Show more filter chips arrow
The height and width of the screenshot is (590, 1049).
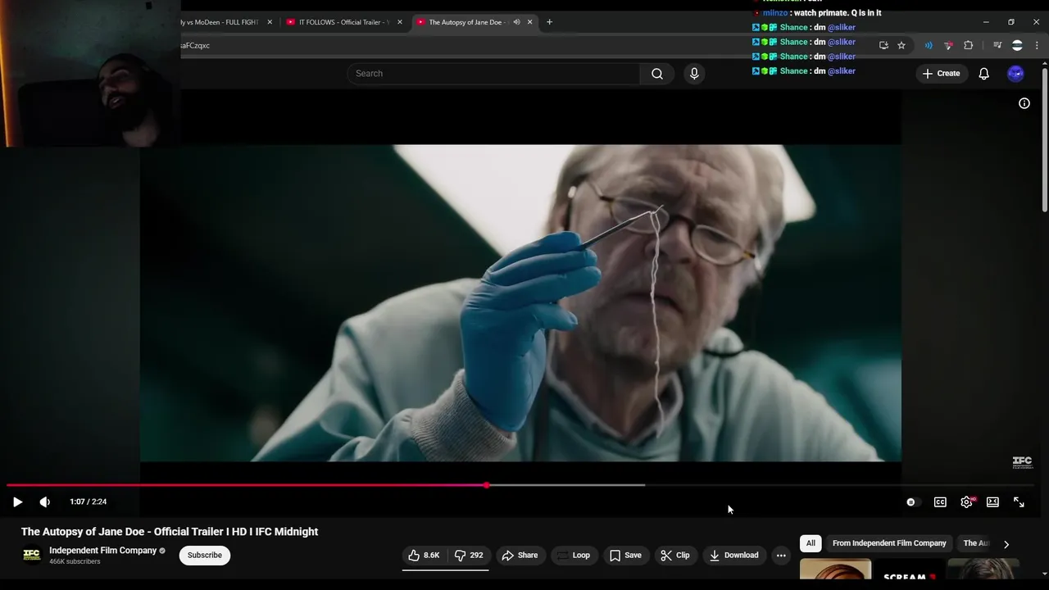1006,544
